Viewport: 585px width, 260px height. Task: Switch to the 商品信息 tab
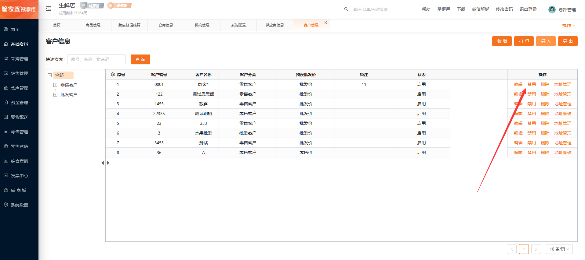coord(93,25)
